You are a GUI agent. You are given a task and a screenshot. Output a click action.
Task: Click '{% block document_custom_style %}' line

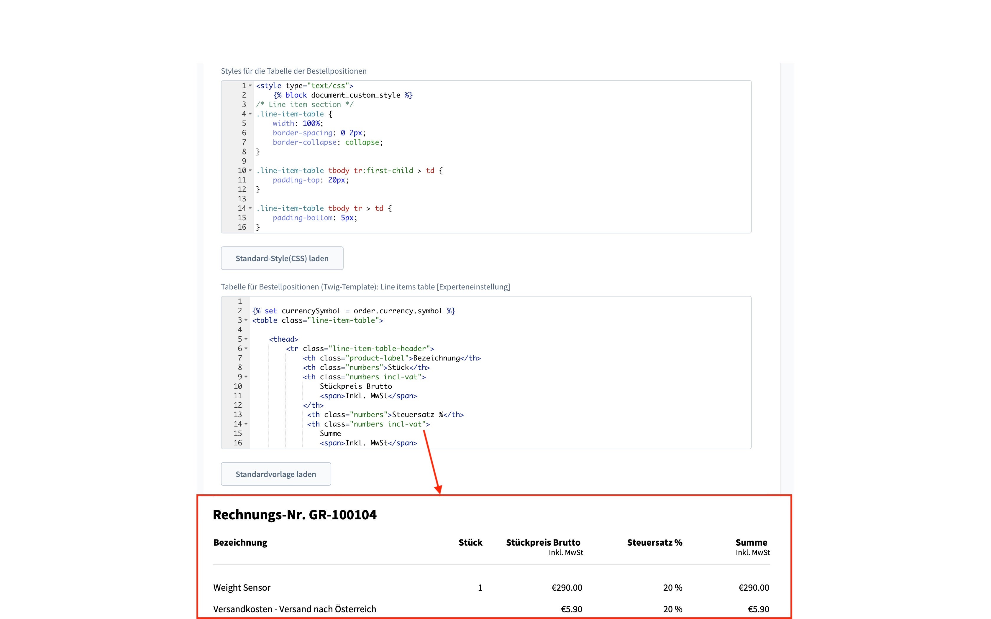click(343, 95)
